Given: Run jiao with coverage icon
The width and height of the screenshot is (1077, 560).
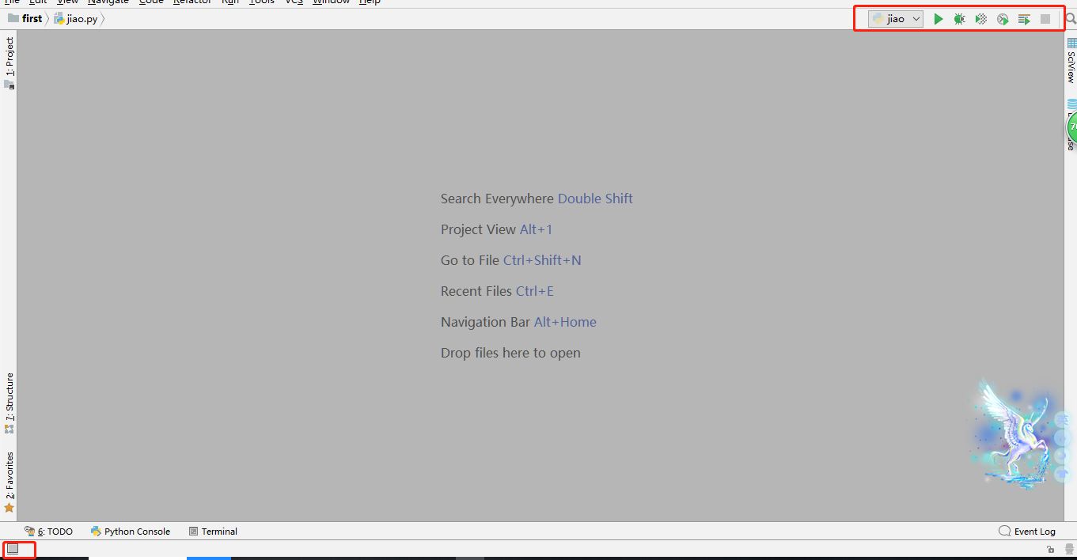Looking at the screenshot, I should click(981, 19).
